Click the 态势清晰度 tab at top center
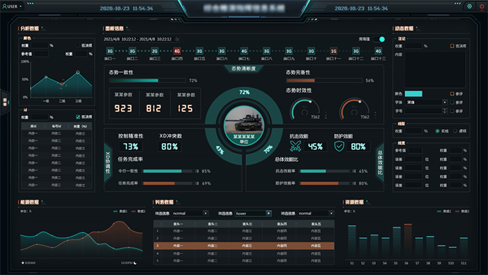Screen dimensions: 488x275 [243, 68]
